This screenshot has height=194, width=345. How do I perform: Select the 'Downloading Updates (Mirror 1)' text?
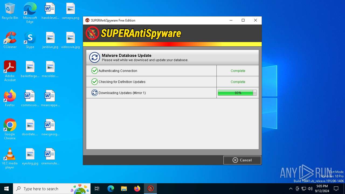coord(122,93)
